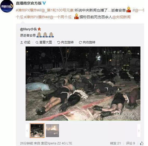The width and height of the screenshot is (148, 146).
Task: Click 转发 21 to repost
Action: click(115, 143)
